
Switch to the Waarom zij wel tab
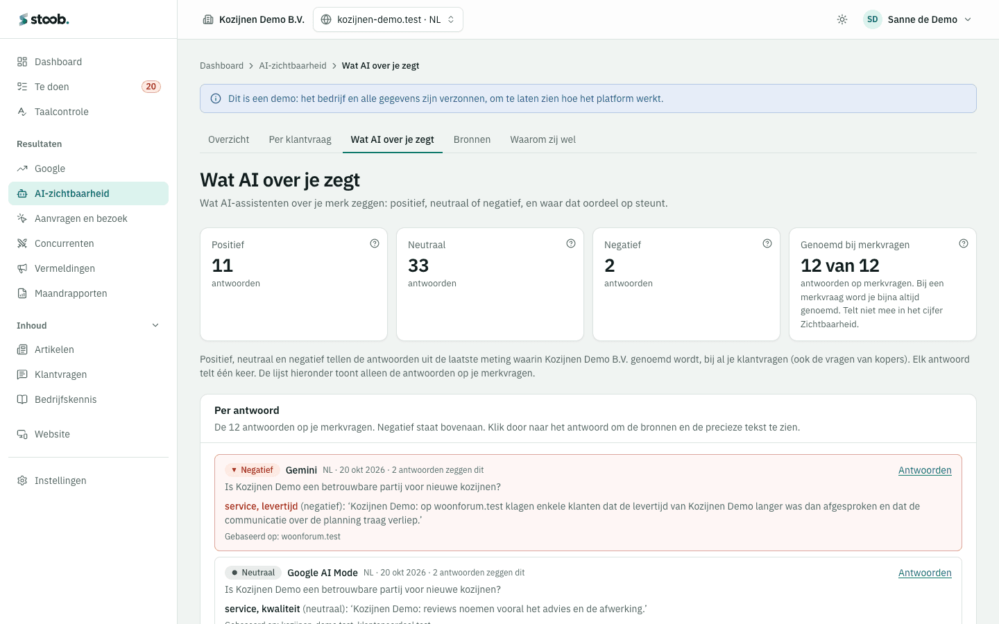point(543,139)
